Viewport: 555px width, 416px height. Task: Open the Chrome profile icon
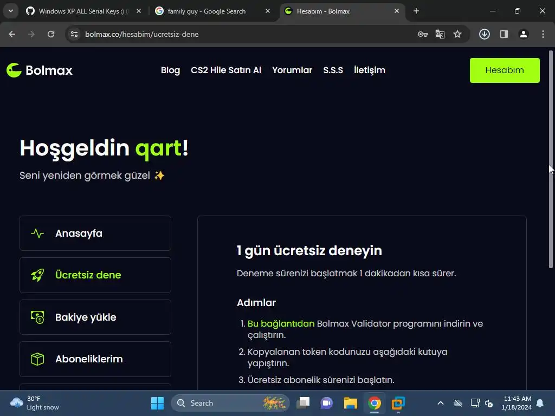coord(524,34)
